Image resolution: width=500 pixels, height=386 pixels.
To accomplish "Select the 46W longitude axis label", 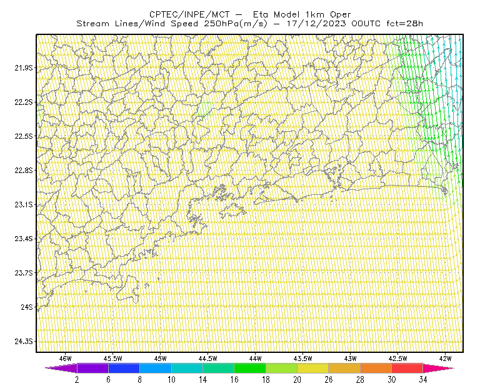I will point(66,359).
